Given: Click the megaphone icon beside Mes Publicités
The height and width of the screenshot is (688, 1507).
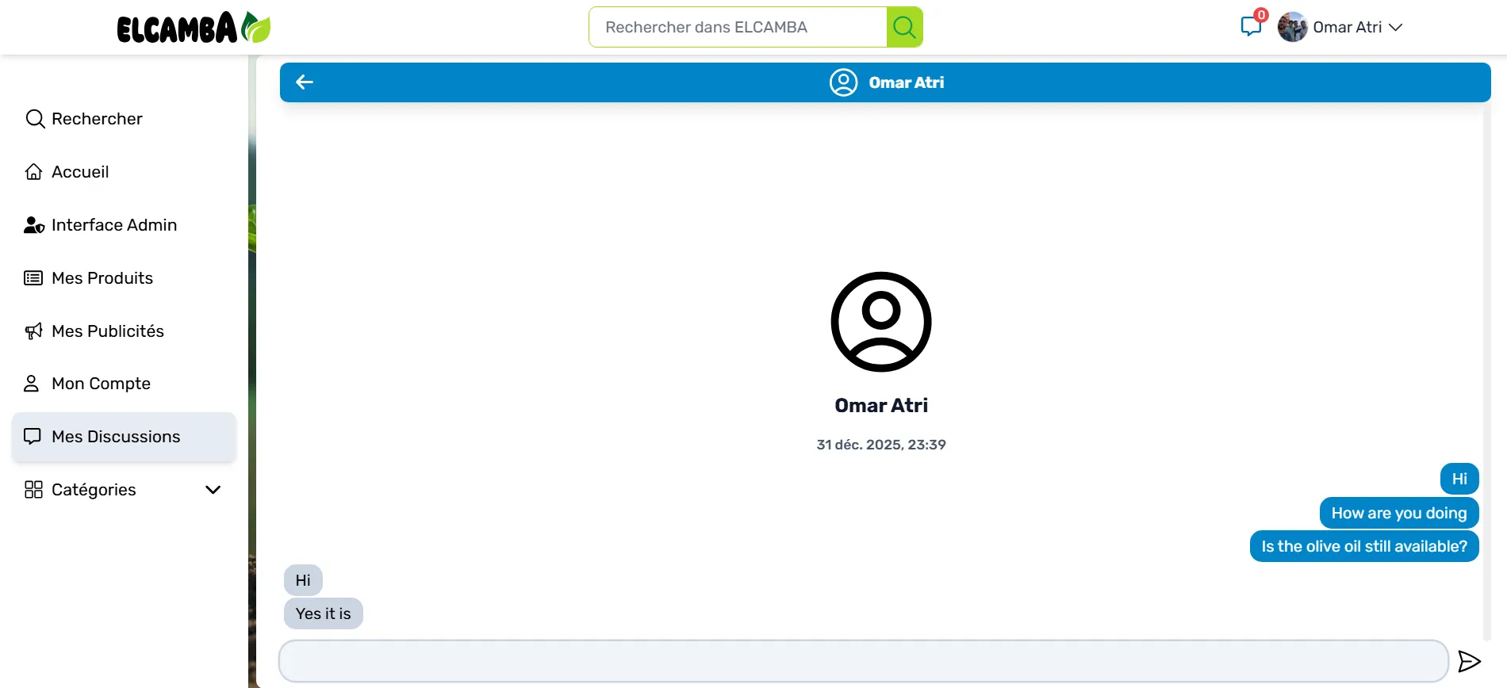Looking at the screenshot, I should 33,331.
